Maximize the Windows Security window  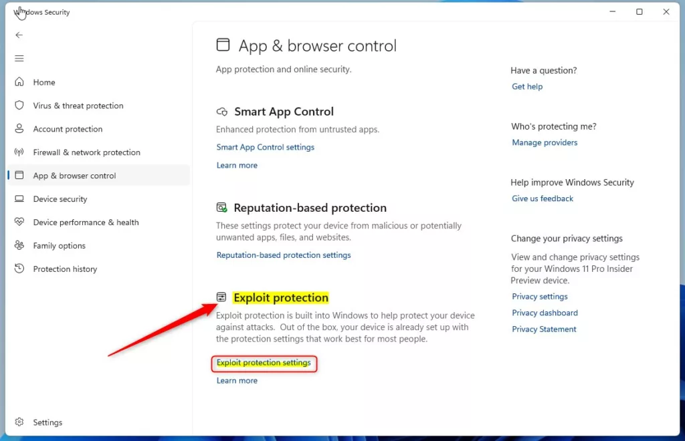click(639, 12)
